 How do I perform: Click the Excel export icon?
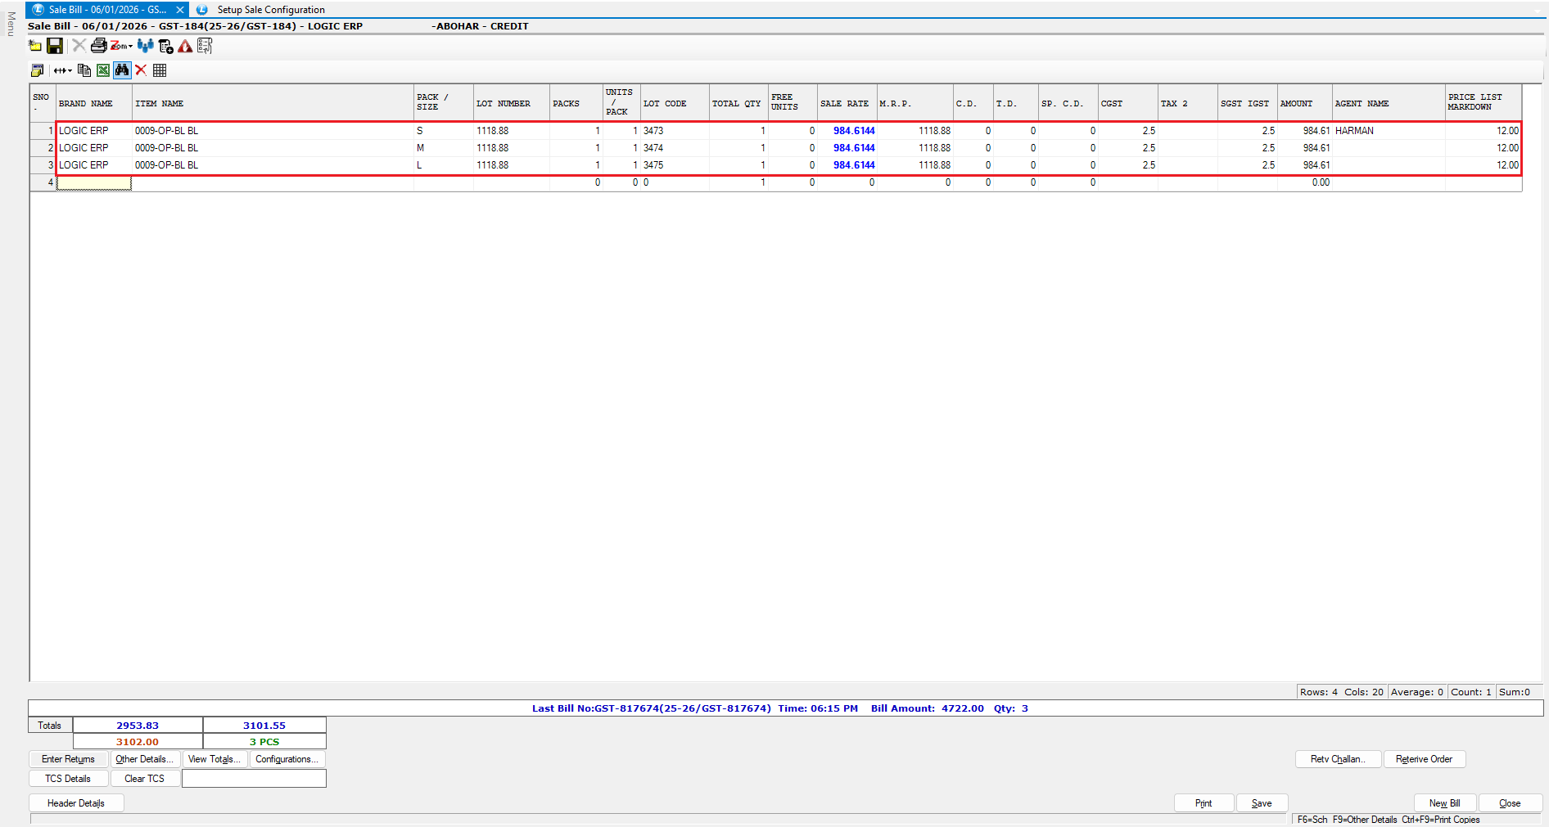click(103, 70)
